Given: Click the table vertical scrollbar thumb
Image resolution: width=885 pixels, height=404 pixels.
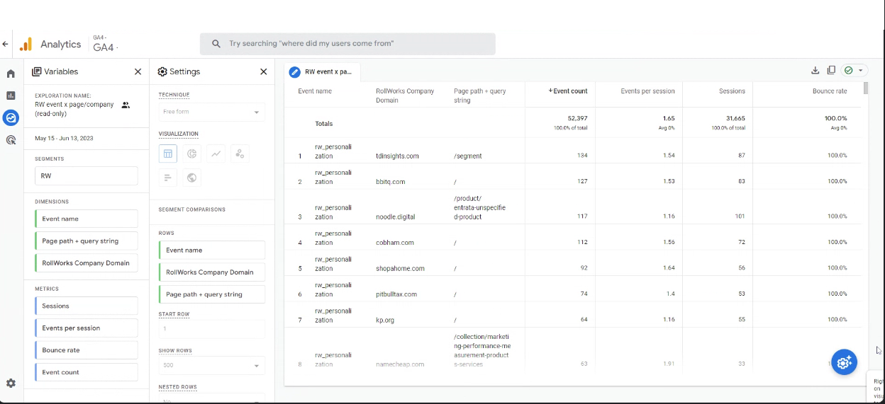Looking at the screenshot, I should (866, 88).
